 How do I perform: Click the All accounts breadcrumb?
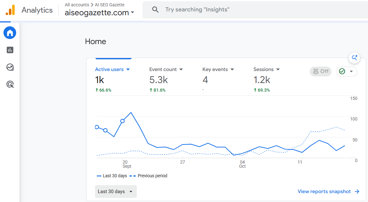point(77,5)
